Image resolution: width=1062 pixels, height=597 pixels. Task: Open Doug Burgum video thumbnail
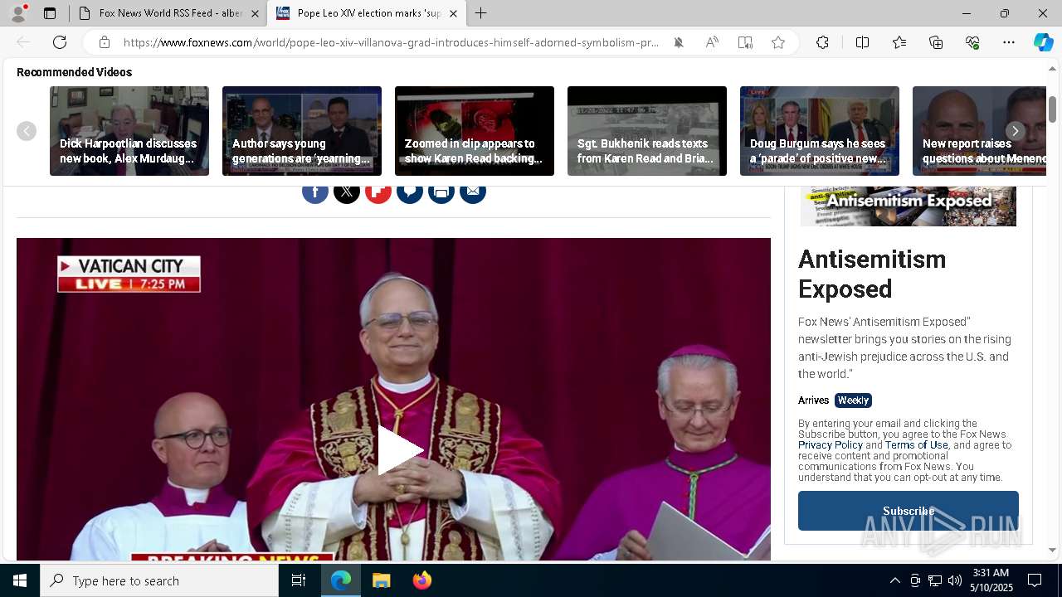click(820, 131)
